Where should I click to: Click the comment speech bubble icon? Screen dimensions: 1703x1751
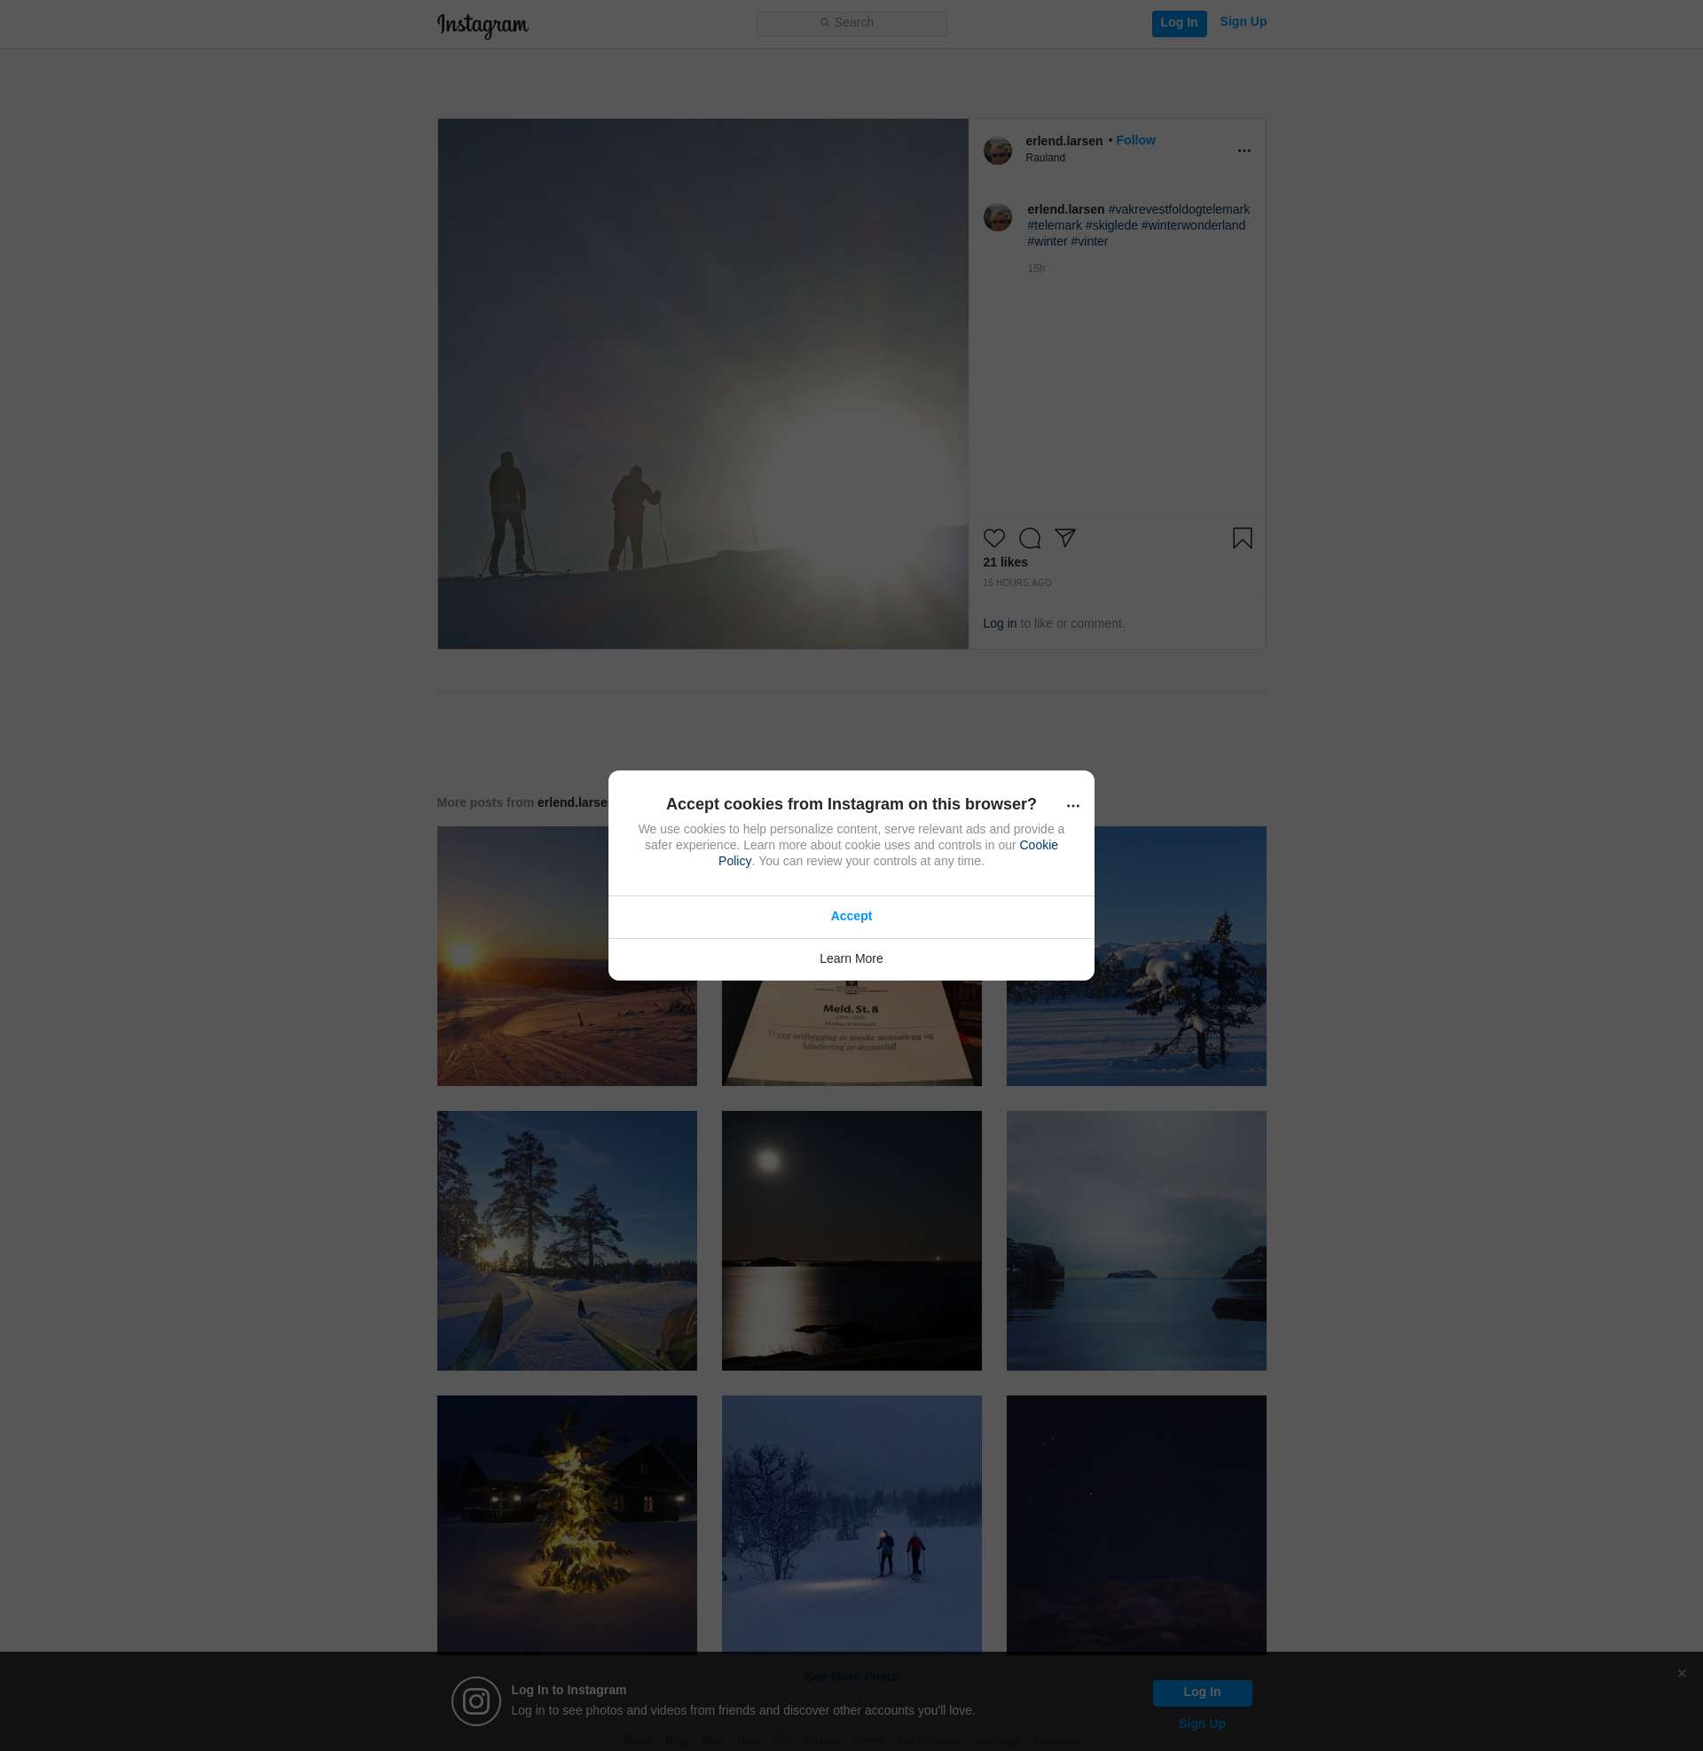pos(1030,538)
